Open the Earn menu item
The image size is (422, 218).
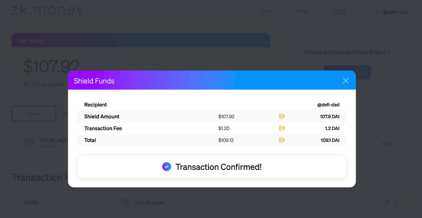pyautogui.click(x=266, y=11)
